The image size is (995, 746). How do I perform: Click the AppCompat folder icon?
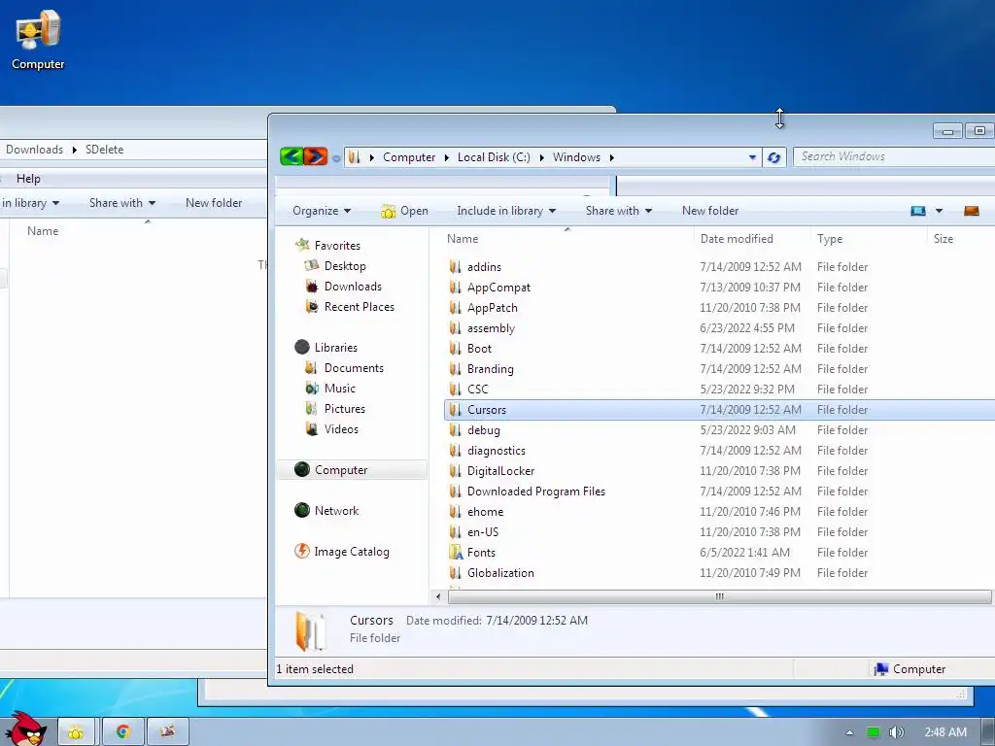(x=455, y=288)
